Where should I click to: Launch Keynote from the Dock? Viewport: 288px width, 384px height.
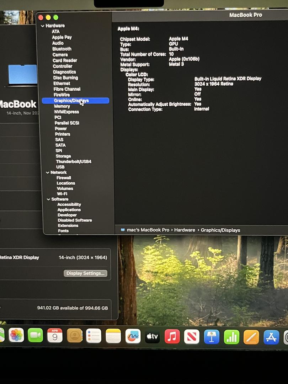click(212, 337)
